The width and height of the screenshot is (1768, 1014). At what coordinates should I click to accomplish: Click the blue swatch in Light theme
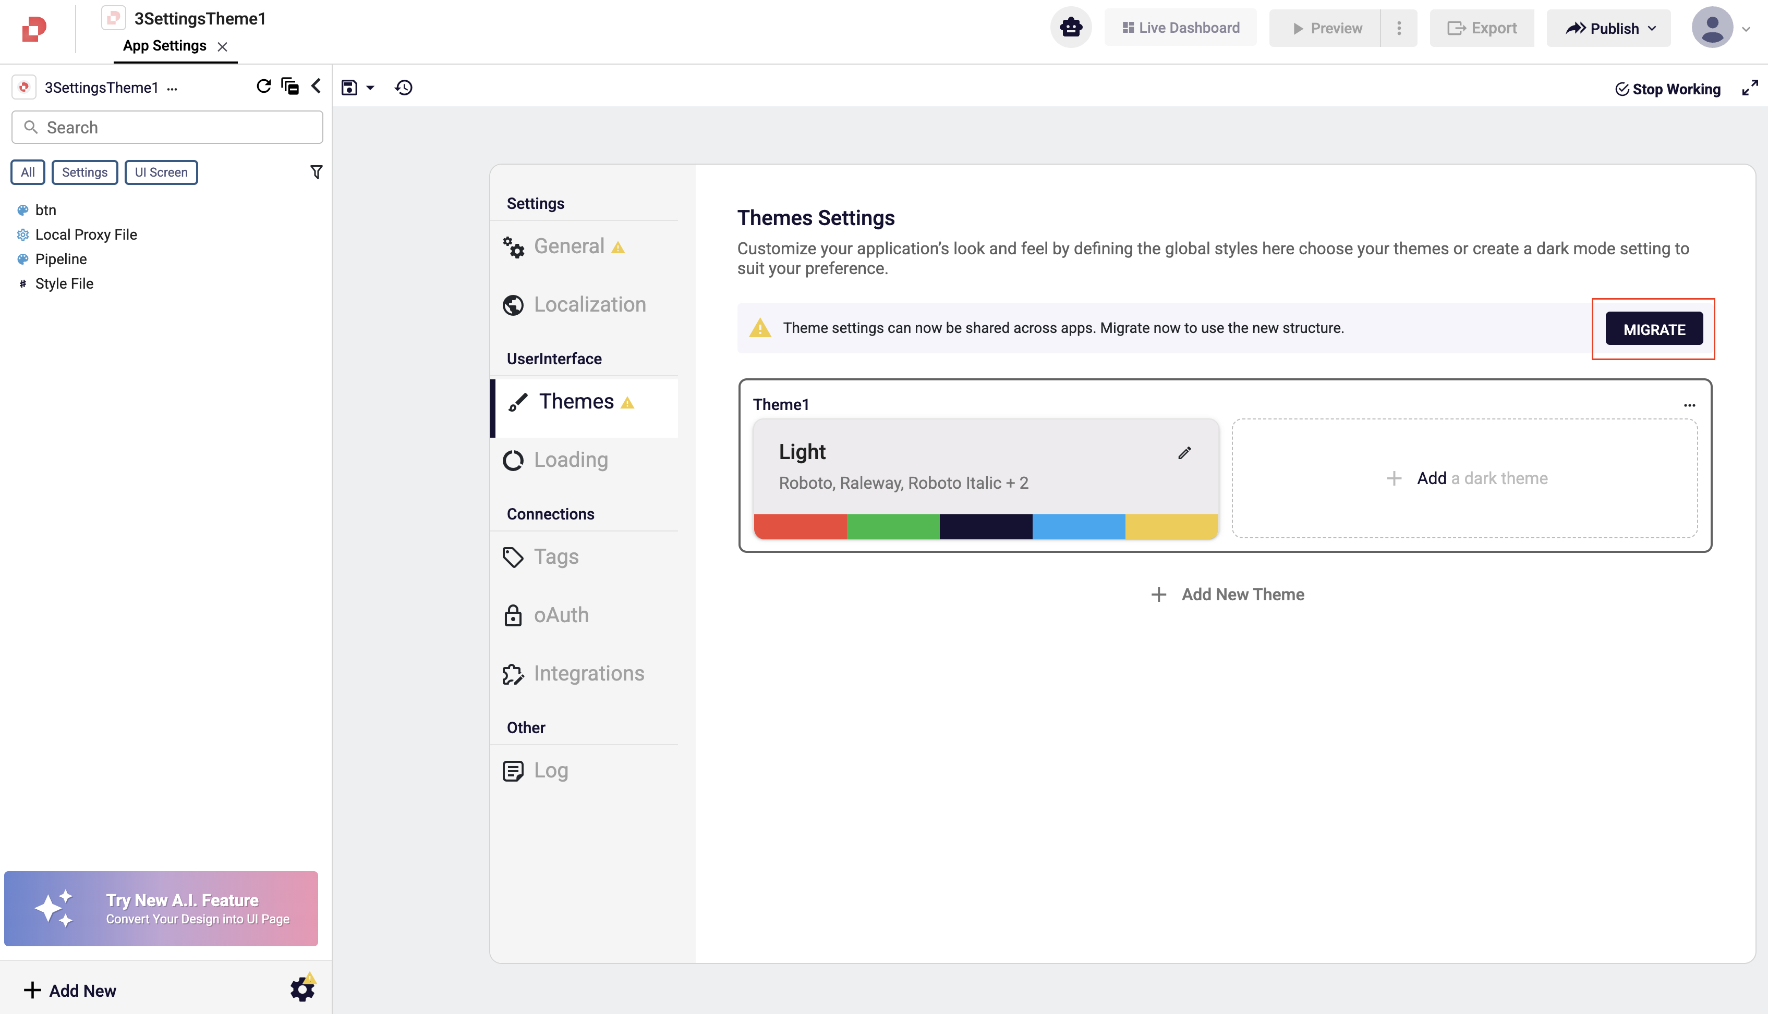point(1078,526)
